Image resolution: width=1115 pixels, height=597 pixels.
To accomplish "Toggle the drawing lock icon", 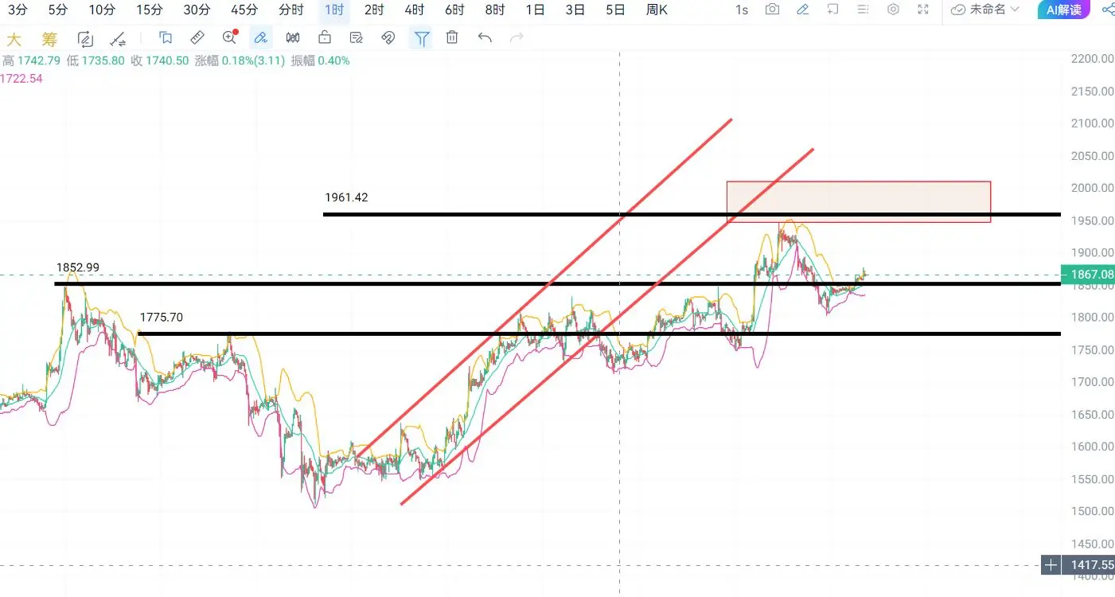I will [325, 37].
